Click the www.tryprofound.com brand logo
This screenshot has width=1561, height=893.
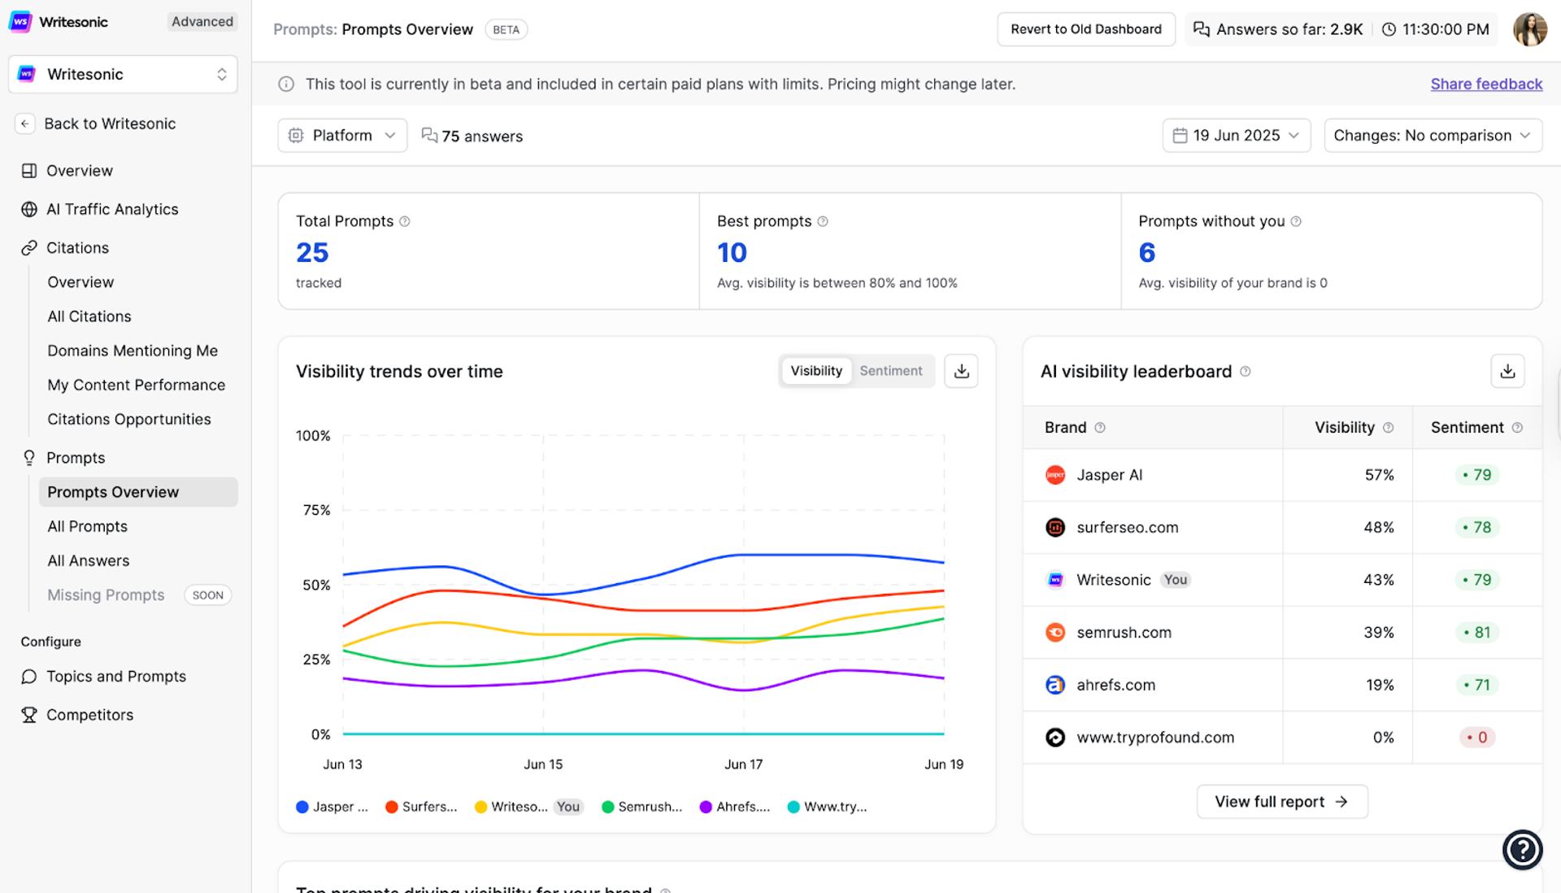[x=1055, y=738]
